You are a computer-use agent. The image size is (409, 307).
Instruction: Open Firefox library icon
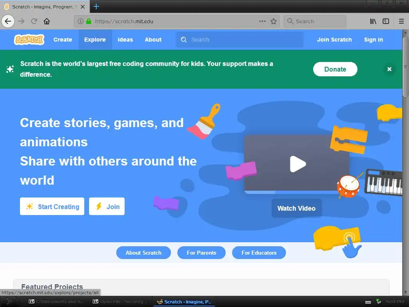point(373,21)
